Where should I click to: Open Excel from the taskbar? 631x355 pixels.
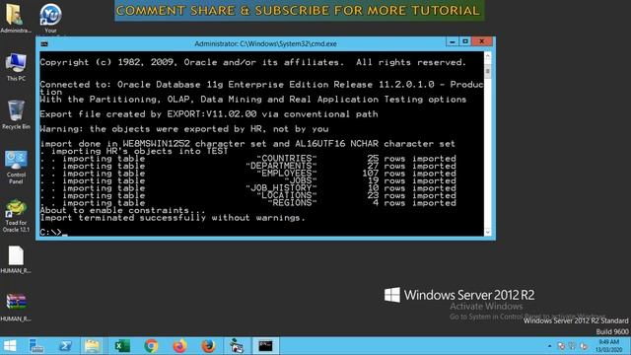tap(122, 346)
